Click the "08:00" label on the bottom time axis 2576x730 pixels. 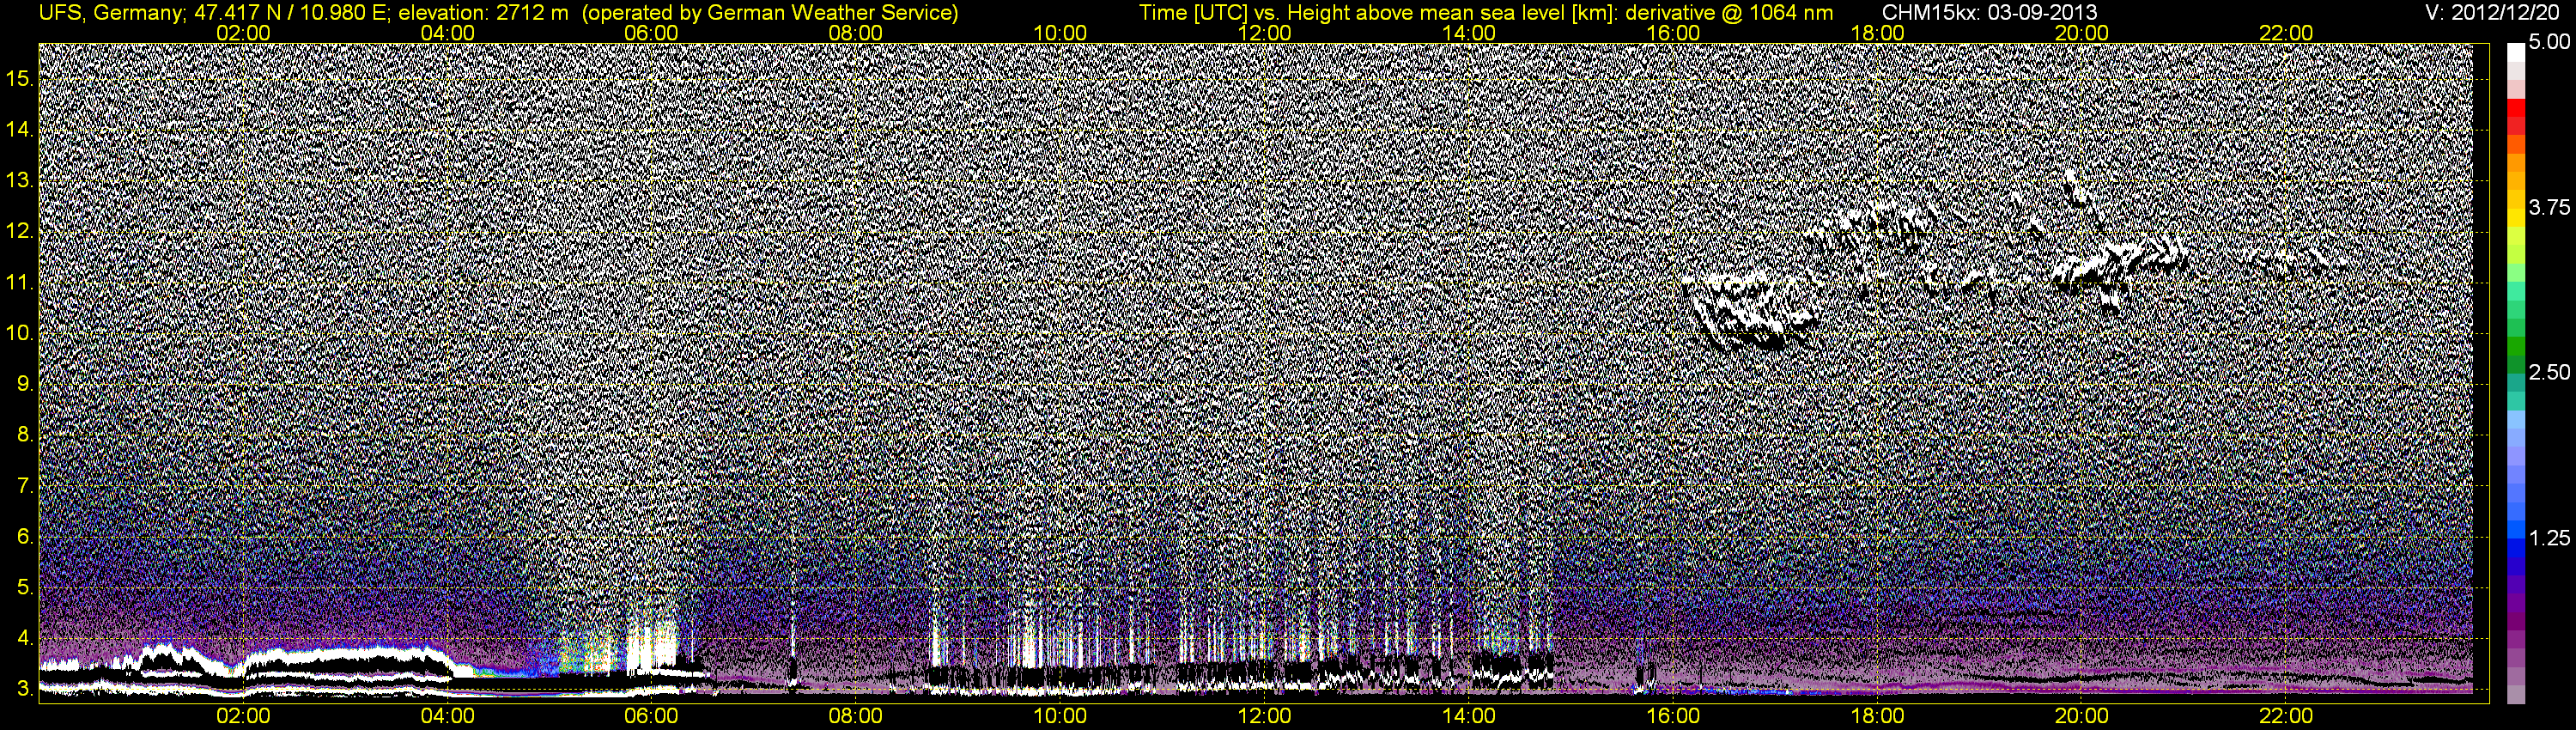point(856,717)
